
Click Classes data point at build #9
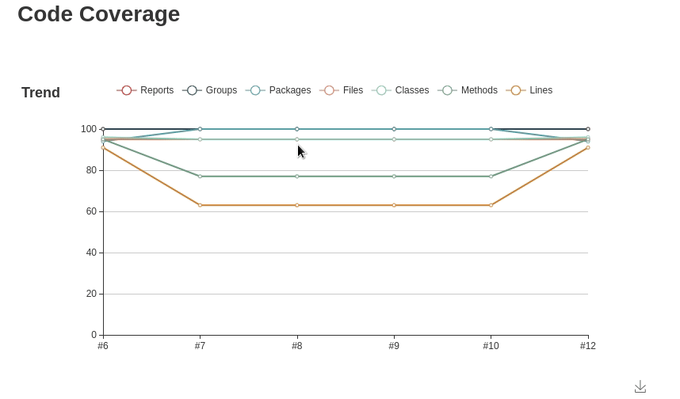click(394, 139)
